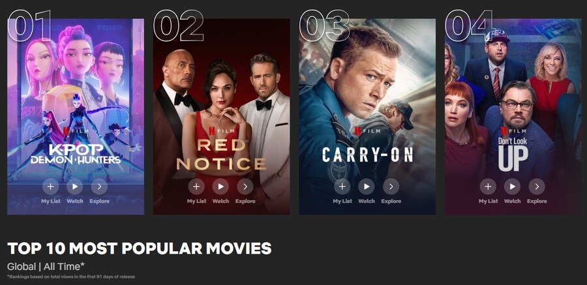Open the Explore chevron under Carry-On
This screenshot has height=285, width=587.
tap(391, 187)
